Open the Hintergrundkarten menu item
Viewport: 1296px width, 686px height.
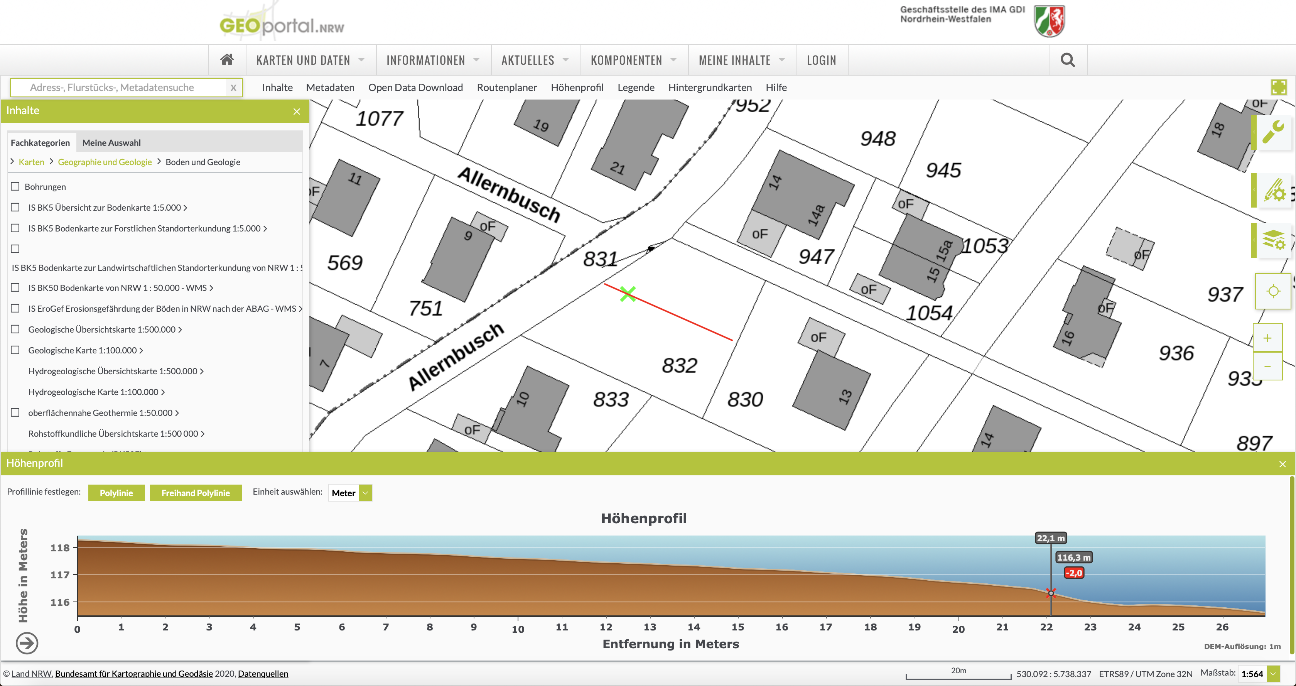[709, 87]
